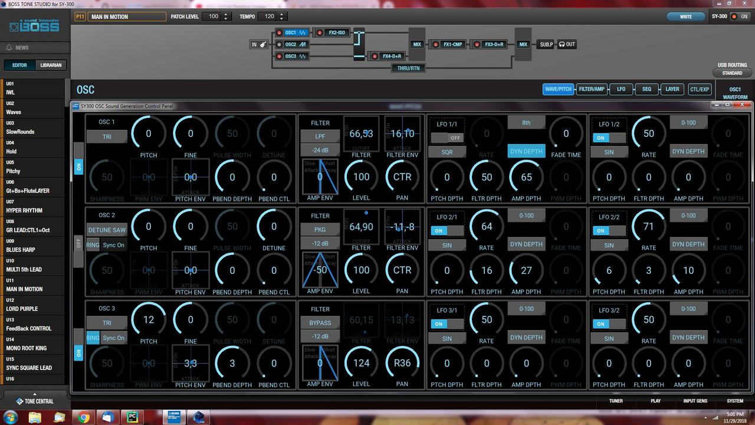
Task: Select LFO tab
Action: coord(621,89)
